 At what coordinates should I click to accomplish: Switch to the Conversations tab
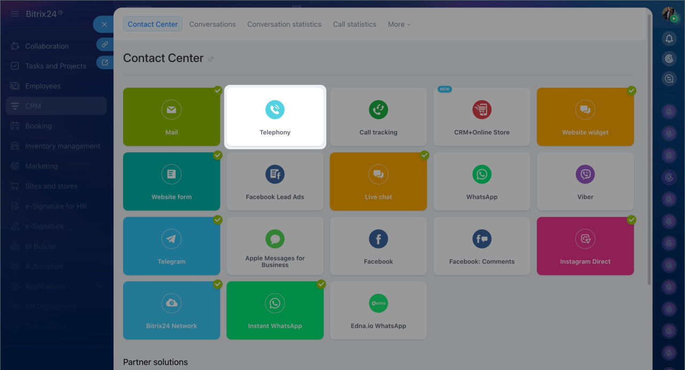[x=212, y=24]
